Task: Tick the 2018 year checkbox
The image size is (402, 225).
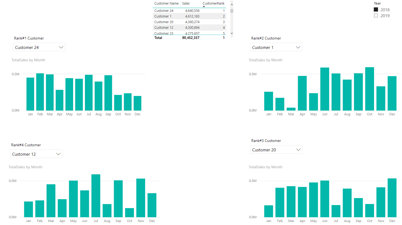Action: [376, 10]
